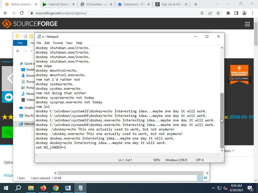Select OneDrive in Explorer sidebar

27,108
